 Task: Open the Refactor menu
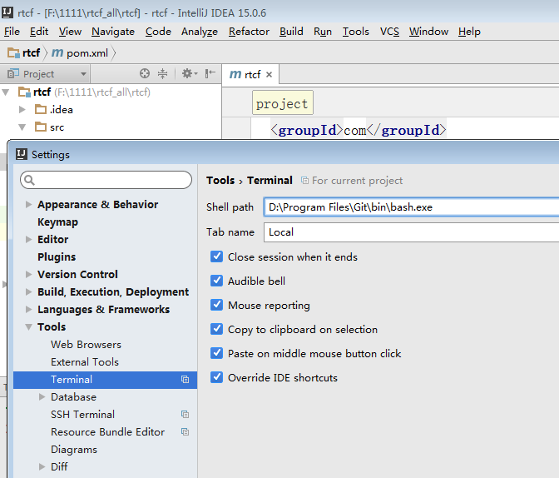click(249, 32)
